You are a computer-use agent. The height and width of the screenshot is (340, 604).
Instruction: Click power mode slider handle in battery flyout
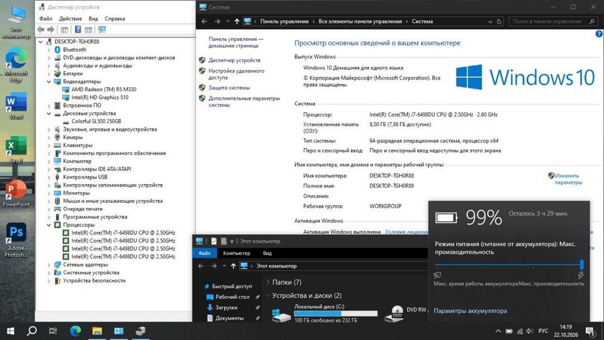point(582,265)
